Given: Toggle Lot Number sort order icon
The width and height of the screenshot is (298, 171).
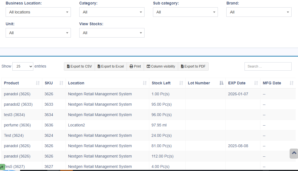Looking at the screenshot, I should click(x=222, y=83).
